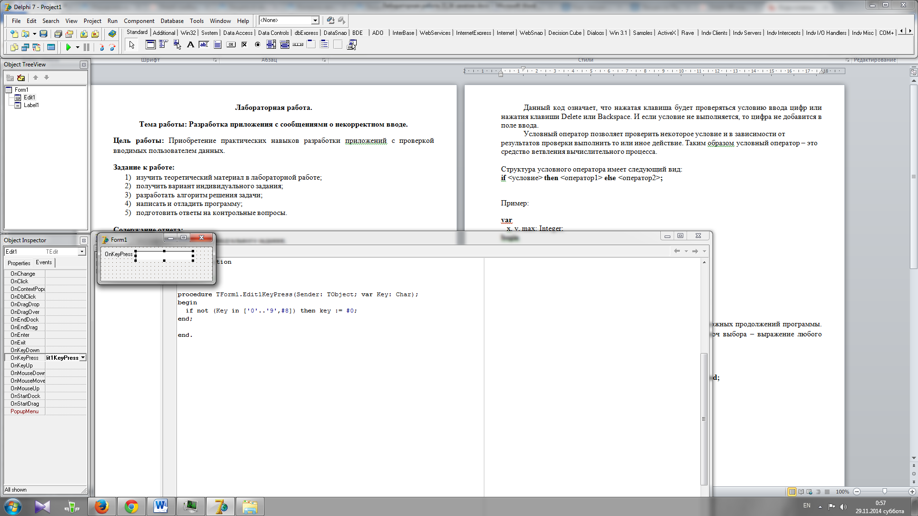
Task: Select the ComboBox component in palette
Action: pos(284,44)
